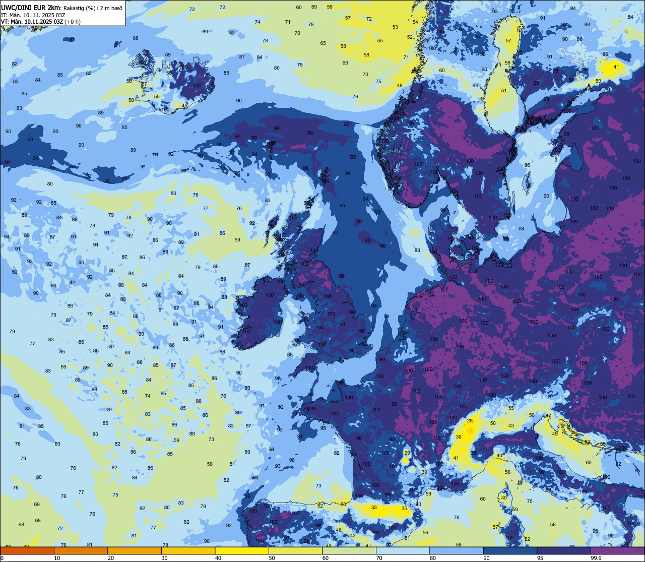This screenshot has width=645, height=562.
Task: Click the 'VT: Mán. 10.11.2025 03Z (+0 h)' line
Action: [41, 22]
